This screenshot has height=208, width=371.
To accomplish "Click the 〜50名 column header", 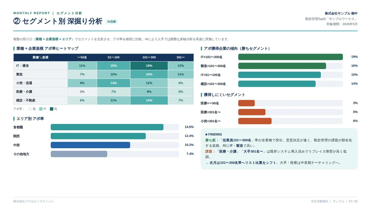I will (82, 57).
